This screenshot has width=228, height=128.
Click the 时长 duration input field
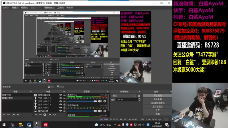click(x=127, y=100)
